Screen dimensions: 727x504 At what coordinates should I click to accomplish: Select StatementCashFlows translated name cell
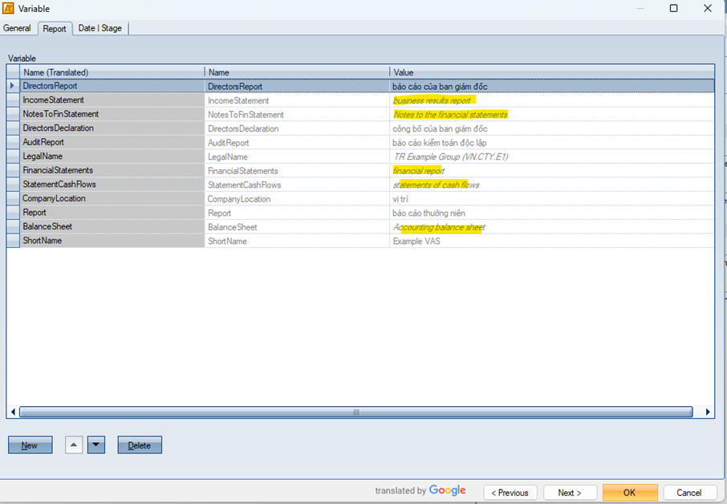[112, 185]
